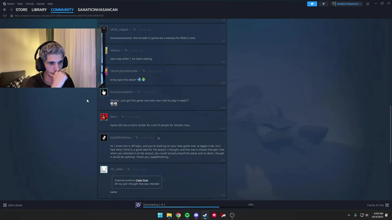
Task: Follow the Cyber Syns quoted-poster link
Action: 142,180
